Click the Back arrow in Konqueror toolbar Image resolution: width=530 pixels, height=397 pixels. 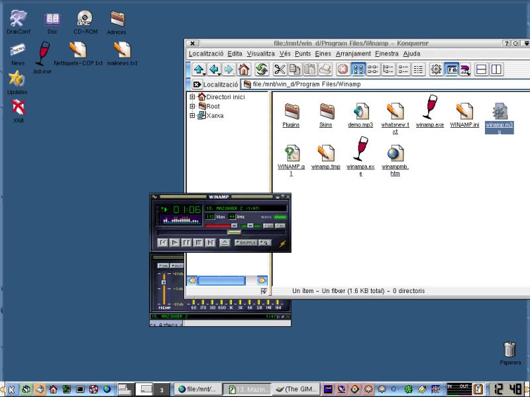(213, 69)
